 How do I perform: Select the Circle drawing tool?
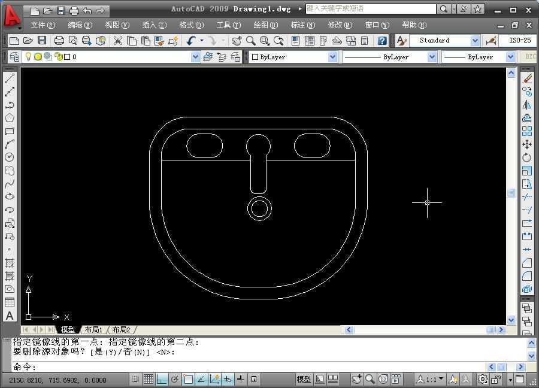click(10, 157)
